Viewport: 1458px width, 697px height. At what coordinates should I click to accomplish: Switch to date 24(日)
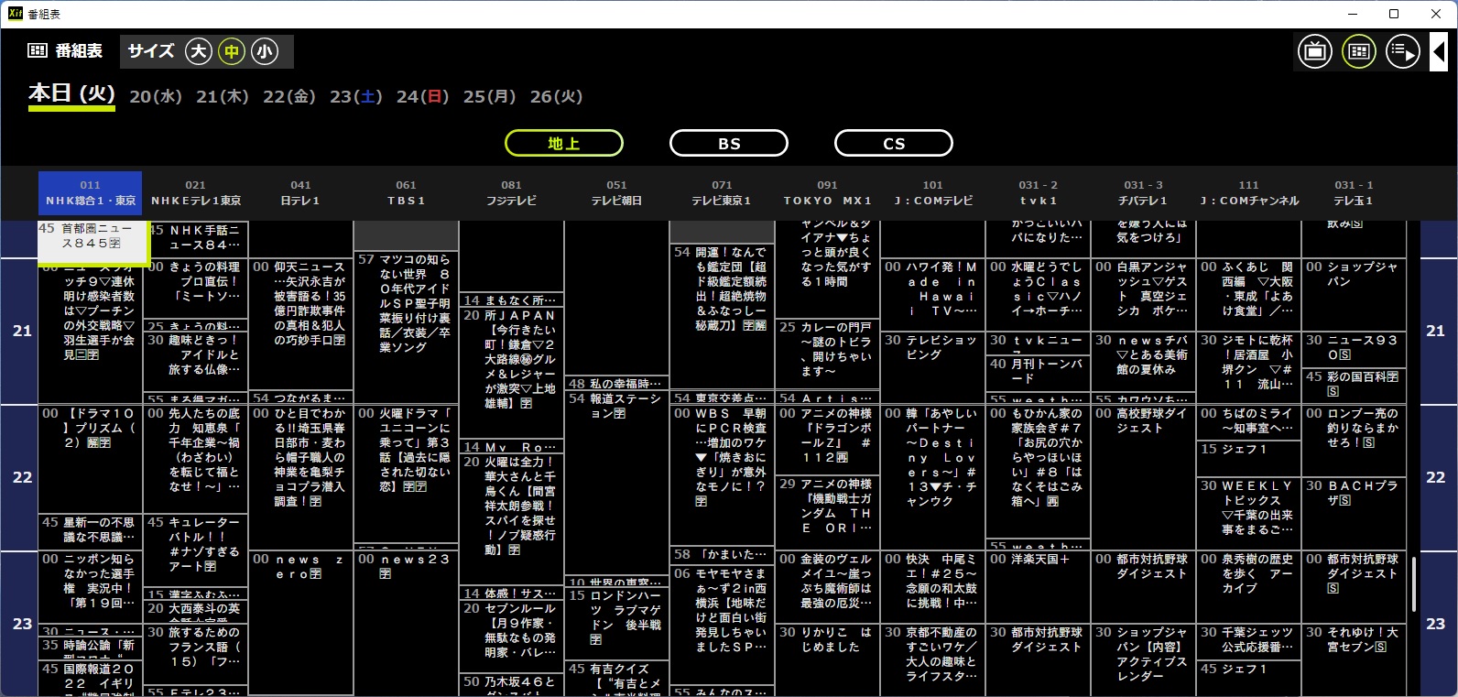pyautogui.click(x=422, y=96)
